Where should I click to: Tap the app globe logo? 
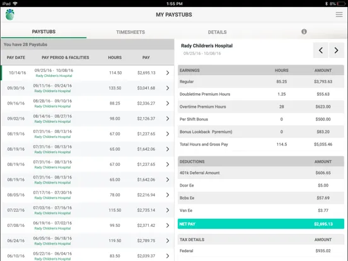10,14
